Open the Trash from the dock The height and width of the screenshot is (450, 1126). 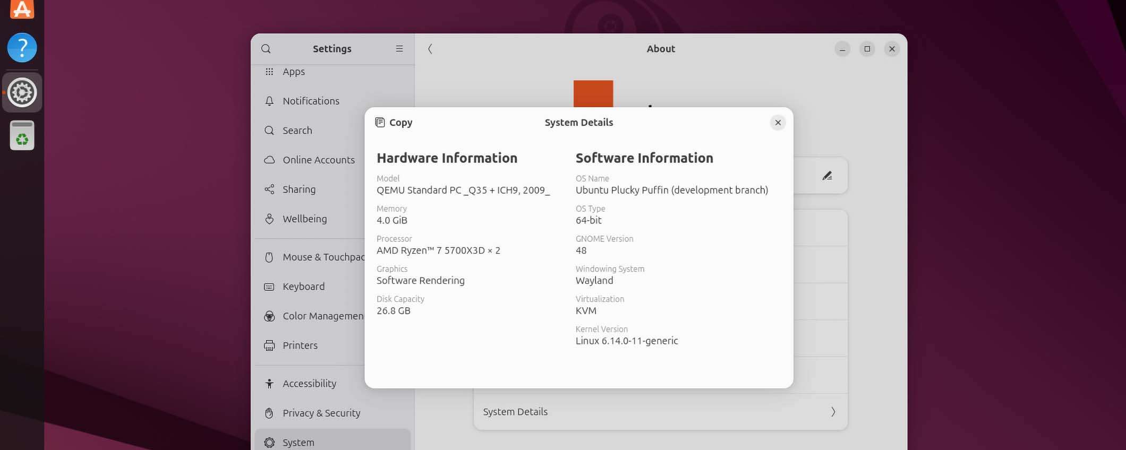click(x=22, y=136)
